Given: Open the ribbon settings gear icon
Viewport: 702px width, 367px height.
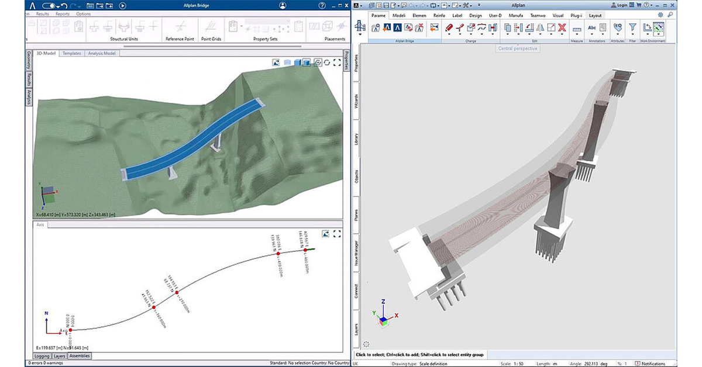Looking at the screenshot, I should (660, 15).
